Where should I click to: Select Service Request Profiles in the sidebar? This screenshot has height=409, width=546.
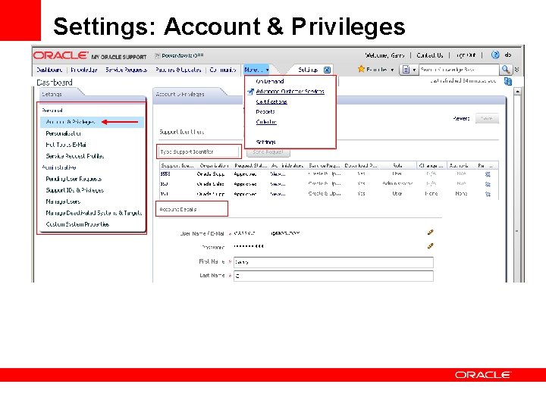pyautogui.click(x=75, y=156)
